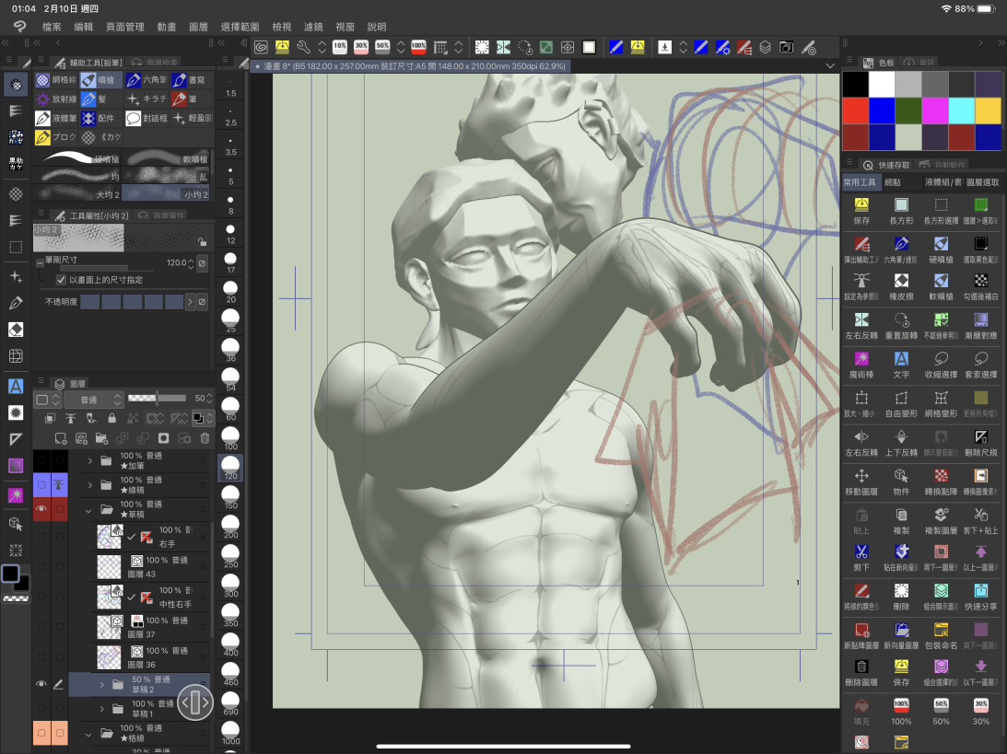
Task: Switch to the 圖層選取 quick access tab
Action: coord(983,182)
